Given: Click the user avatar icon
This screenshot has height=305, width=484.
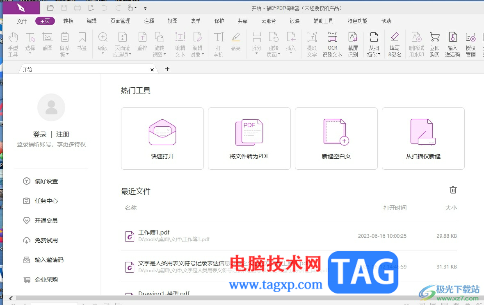Looking at the screenshot, I should 51,107.
